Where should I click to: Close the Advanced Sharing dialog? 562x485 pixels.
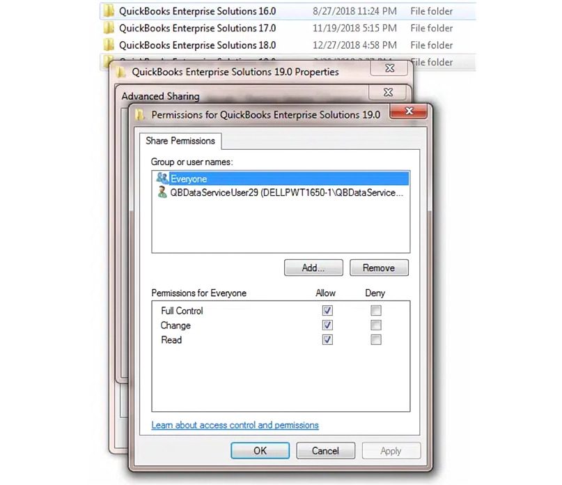tap(388, 93)
